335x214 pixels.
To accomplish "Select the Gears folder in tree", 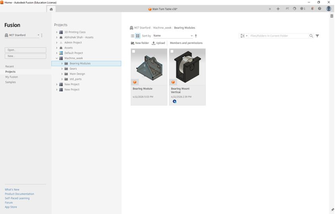I will [x=73, y=69].
